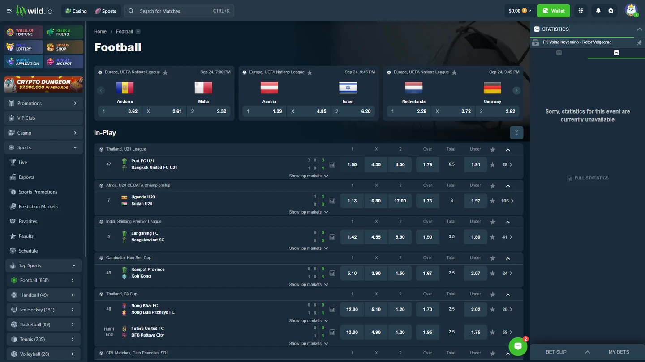Open the user avatar profile

click(631, 10)
